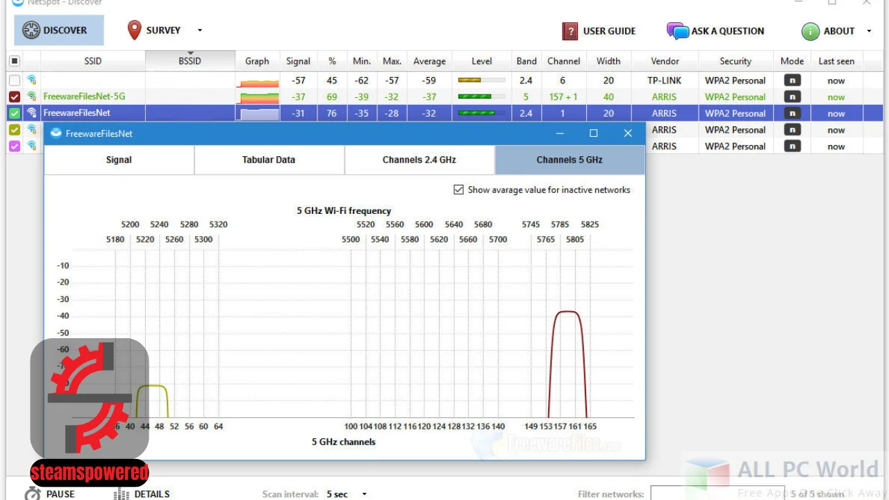Click signal graph thumbnail of TP-LINK row

257,81
